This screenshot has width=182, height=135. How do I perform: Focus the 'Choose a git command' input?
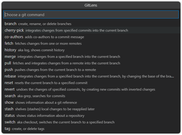point(91,15)
